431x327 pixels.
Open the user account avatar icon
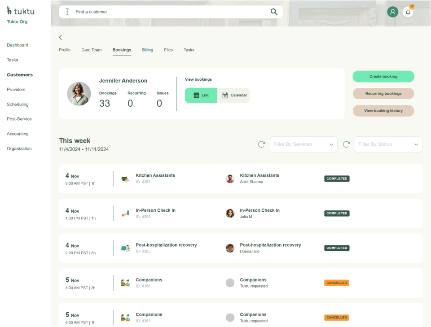[393, 12]
